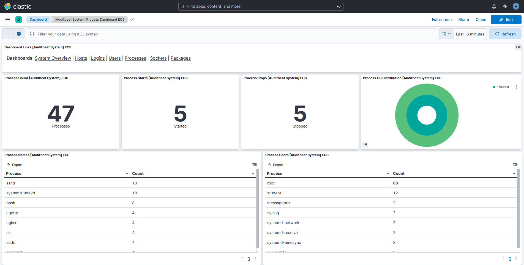Toggle the Ubuntu series in the pie legend
The height and width of the screenshot is (265, 524).
tap(503, 87)
